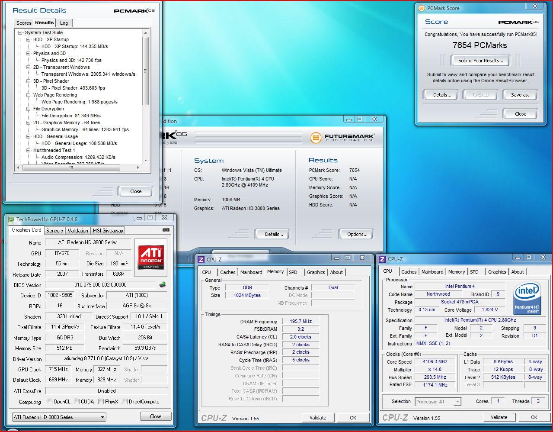Click the Intel Pentium 4 HT logo
The width and height of the screenshot is (553, 432).
coord(526,298)
